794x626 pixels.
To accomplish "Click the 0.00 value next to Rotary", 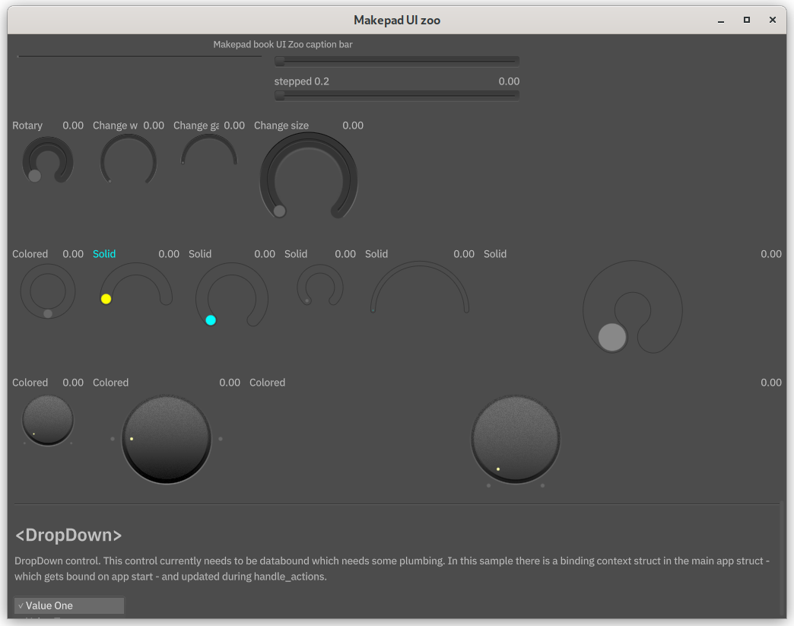I will click(x=73, y=126).
